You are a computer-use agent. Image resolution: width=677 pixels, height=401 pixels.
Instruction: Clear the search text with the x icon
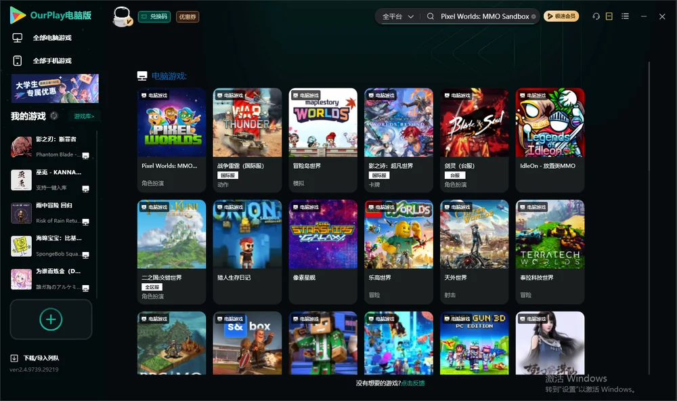533,17
